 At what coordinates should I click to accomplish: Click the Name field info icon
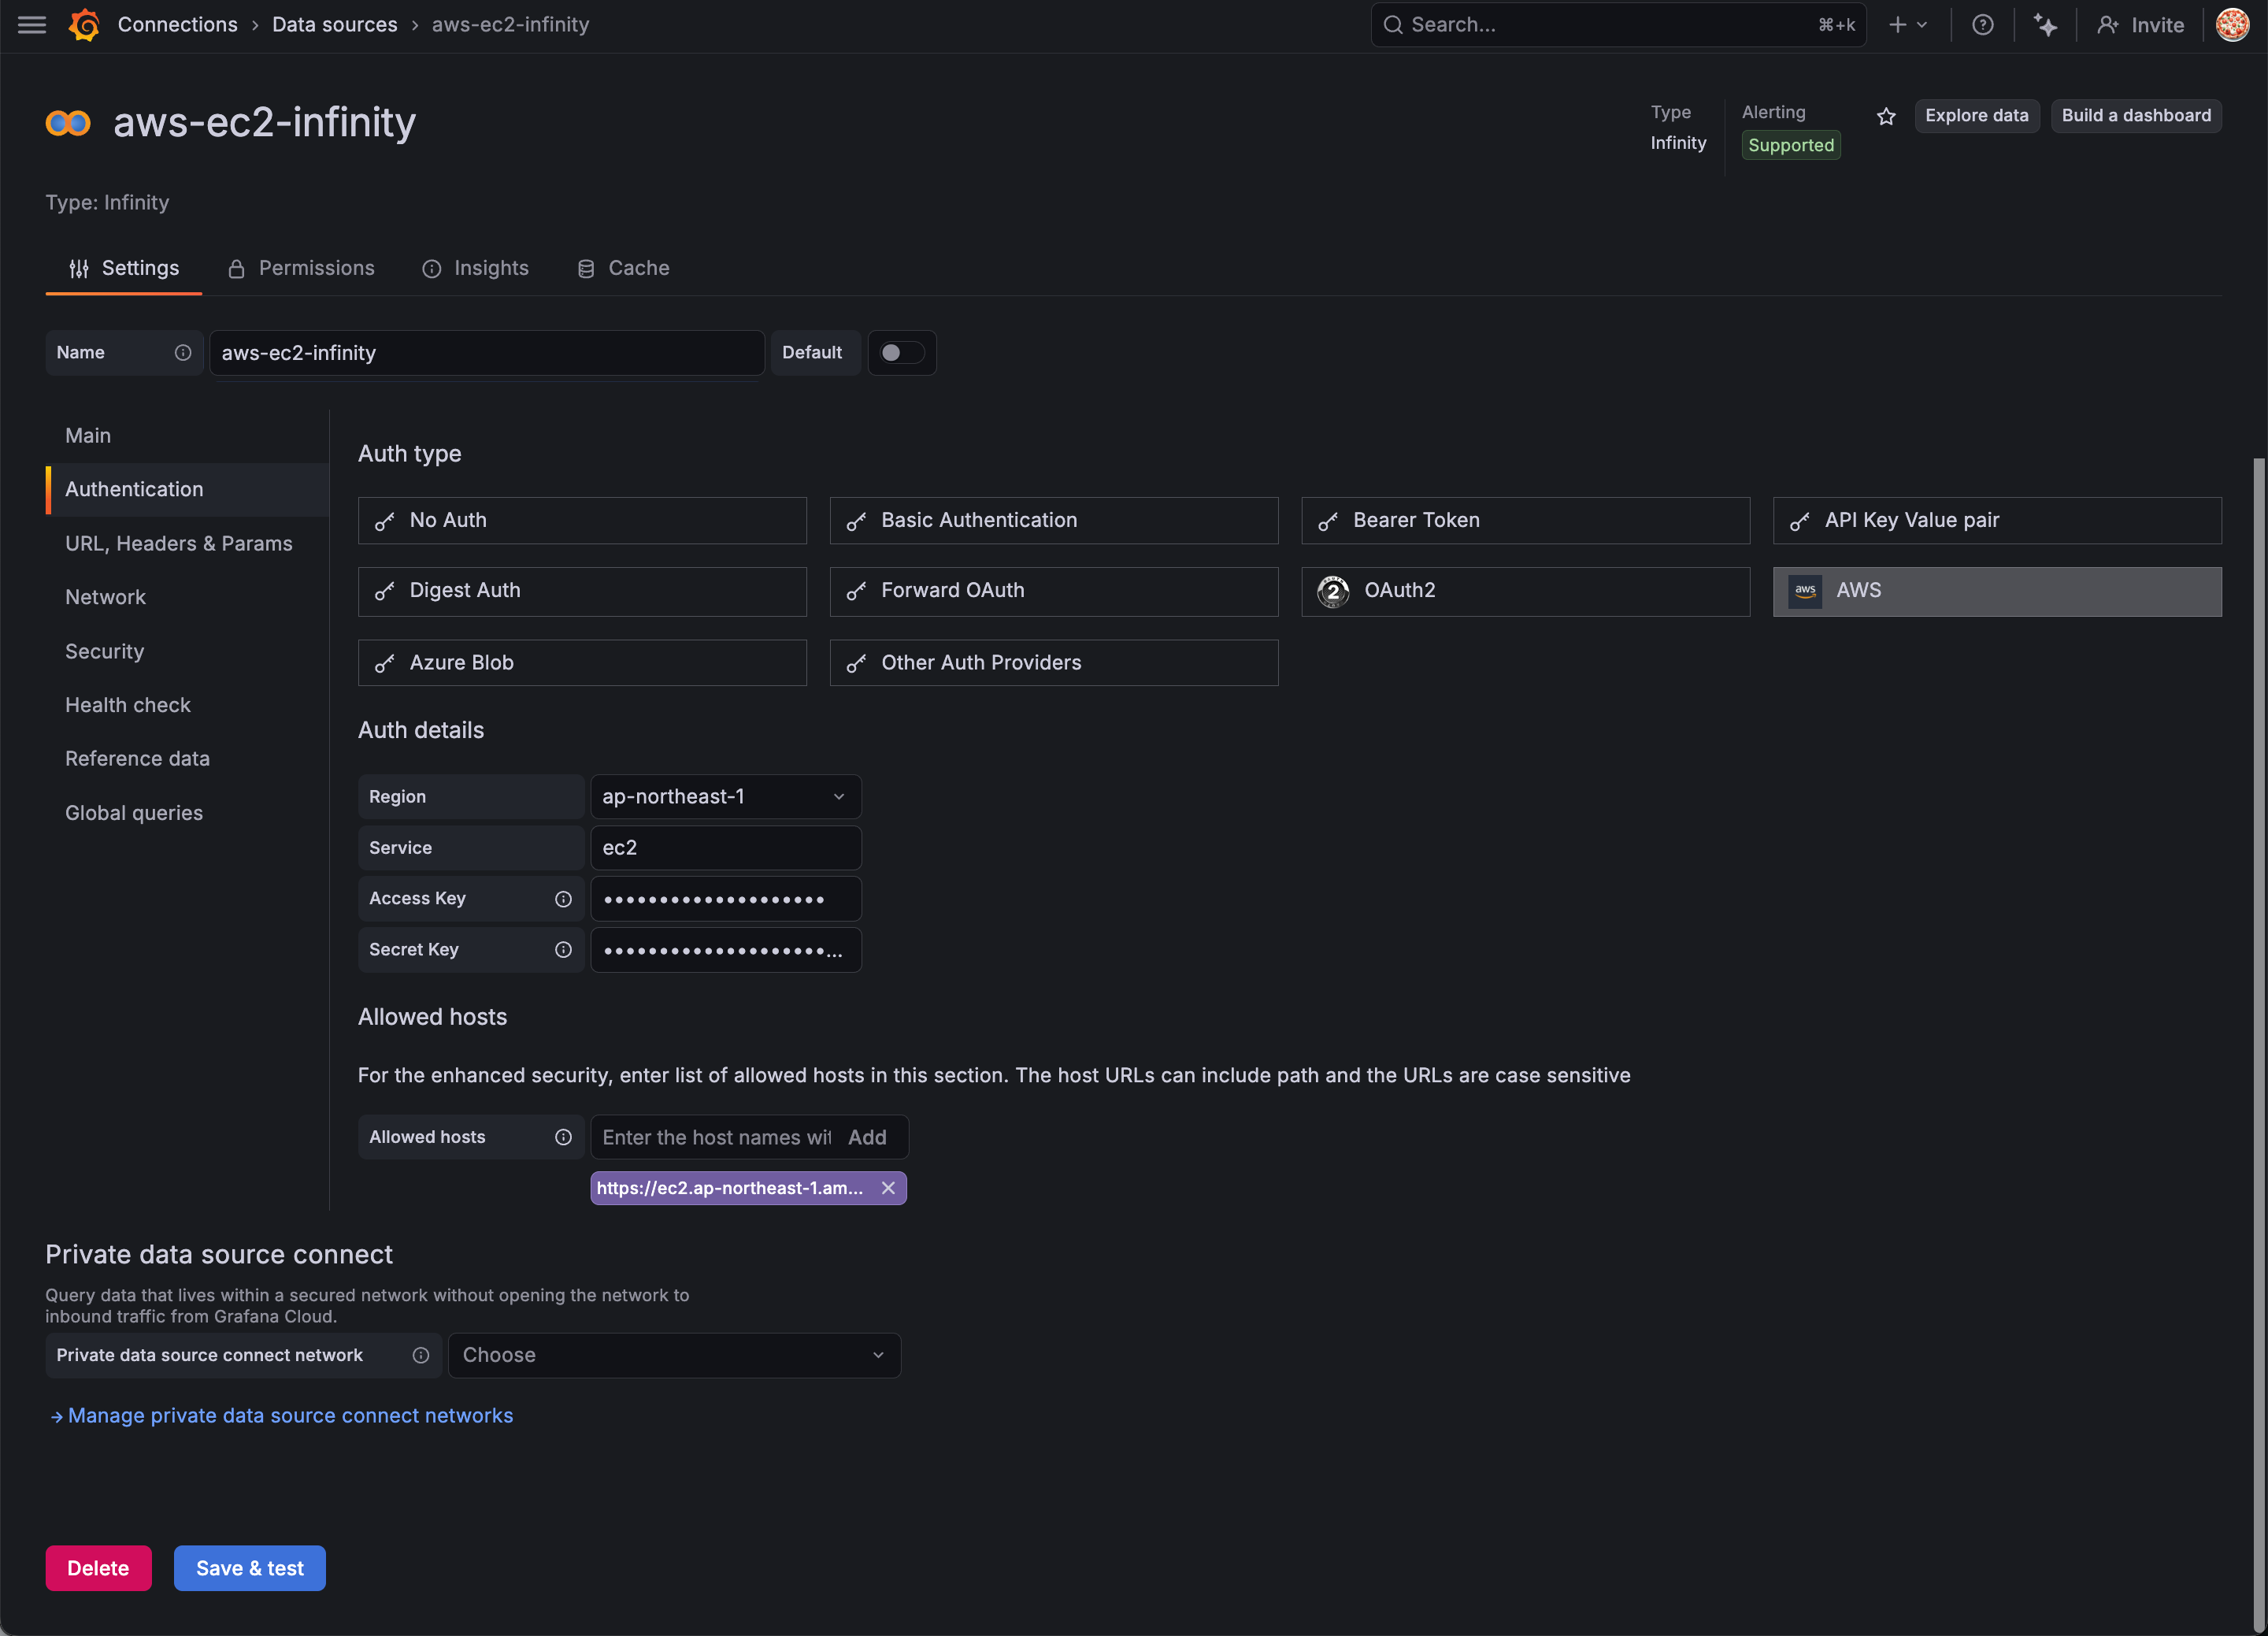coord(183,353)
